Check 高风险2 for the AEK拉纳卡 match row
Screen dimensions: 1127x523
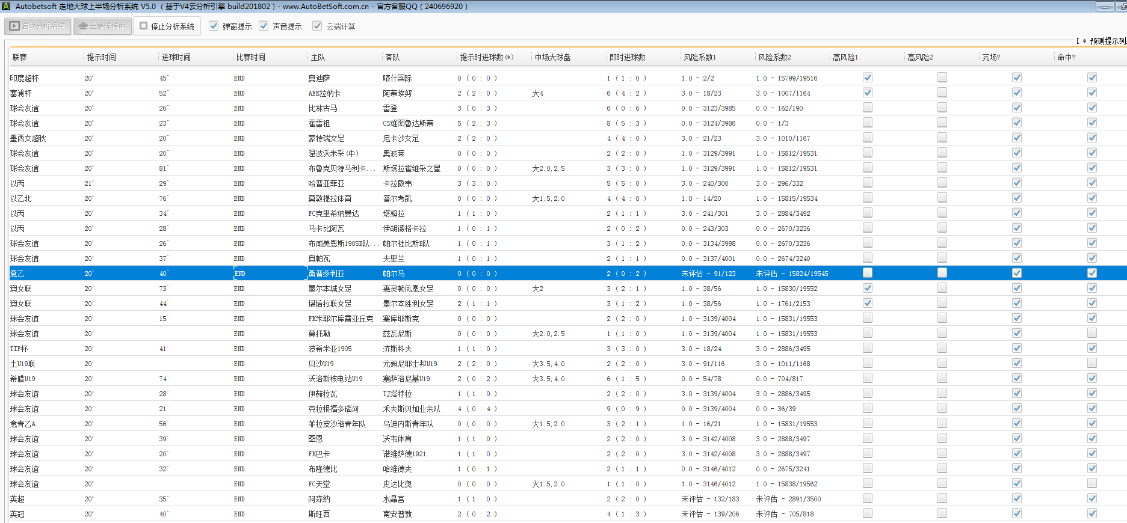pos(942,93)
